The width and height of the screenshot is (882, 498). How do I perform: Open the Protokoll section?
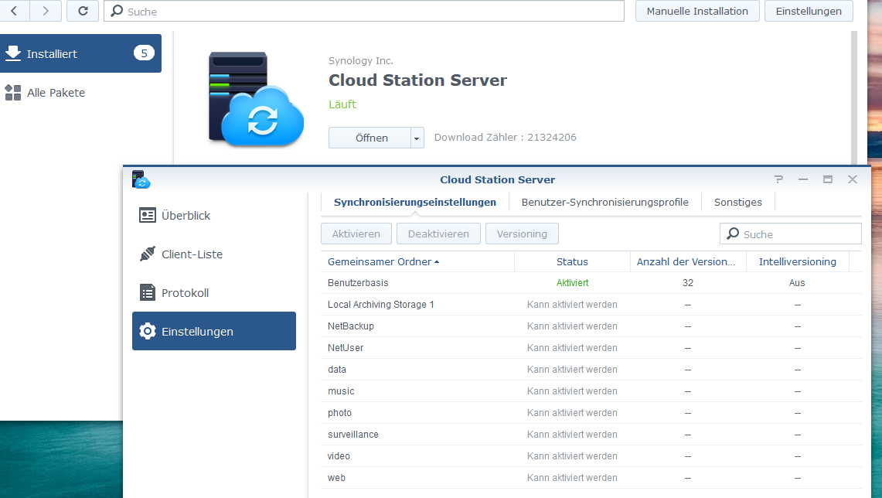(x=185, y=293)
